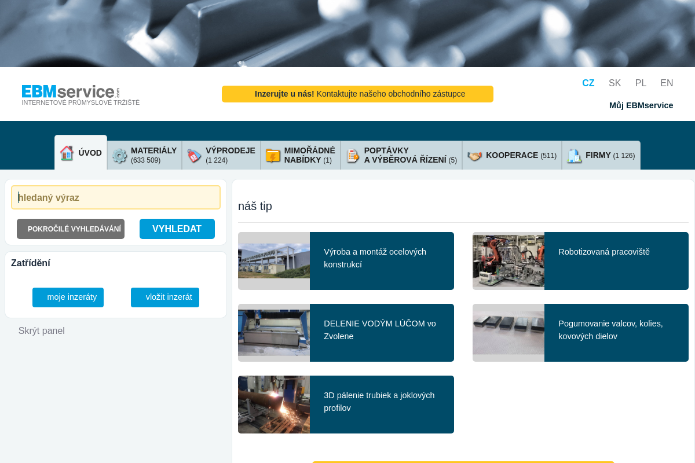Image resolution: width=695 pixels, height=463 pixels.
Task: Open the Firmy tab
Action: pyautogui.click(x=601, y=155)
